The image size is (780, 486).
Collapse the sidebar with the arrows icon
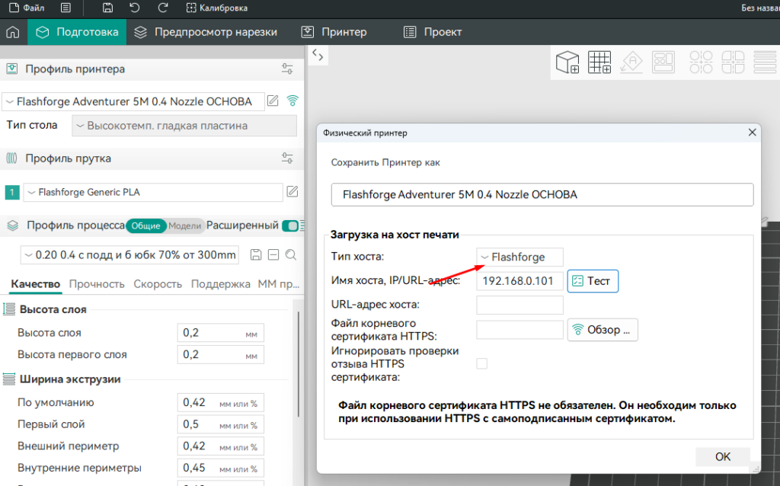click(318, 56)
